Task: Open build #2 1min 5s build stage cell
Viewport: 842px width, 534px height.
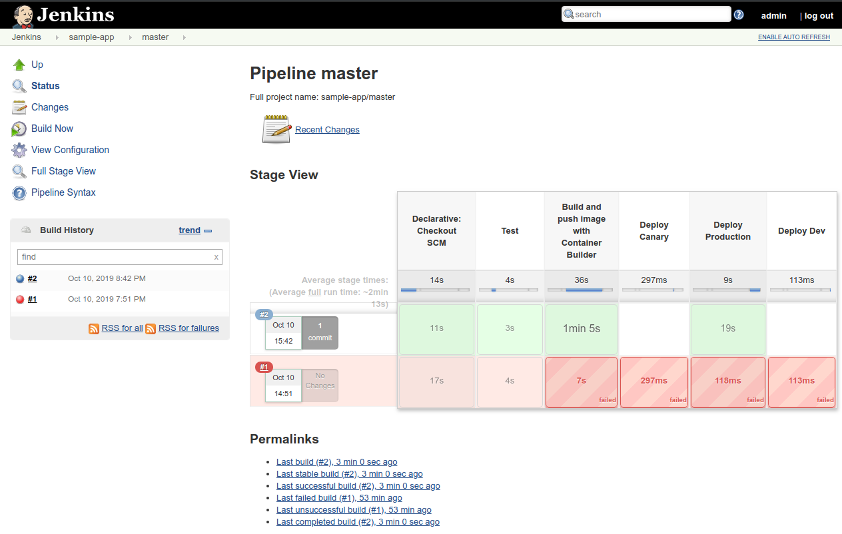Action: coord(582,329)
